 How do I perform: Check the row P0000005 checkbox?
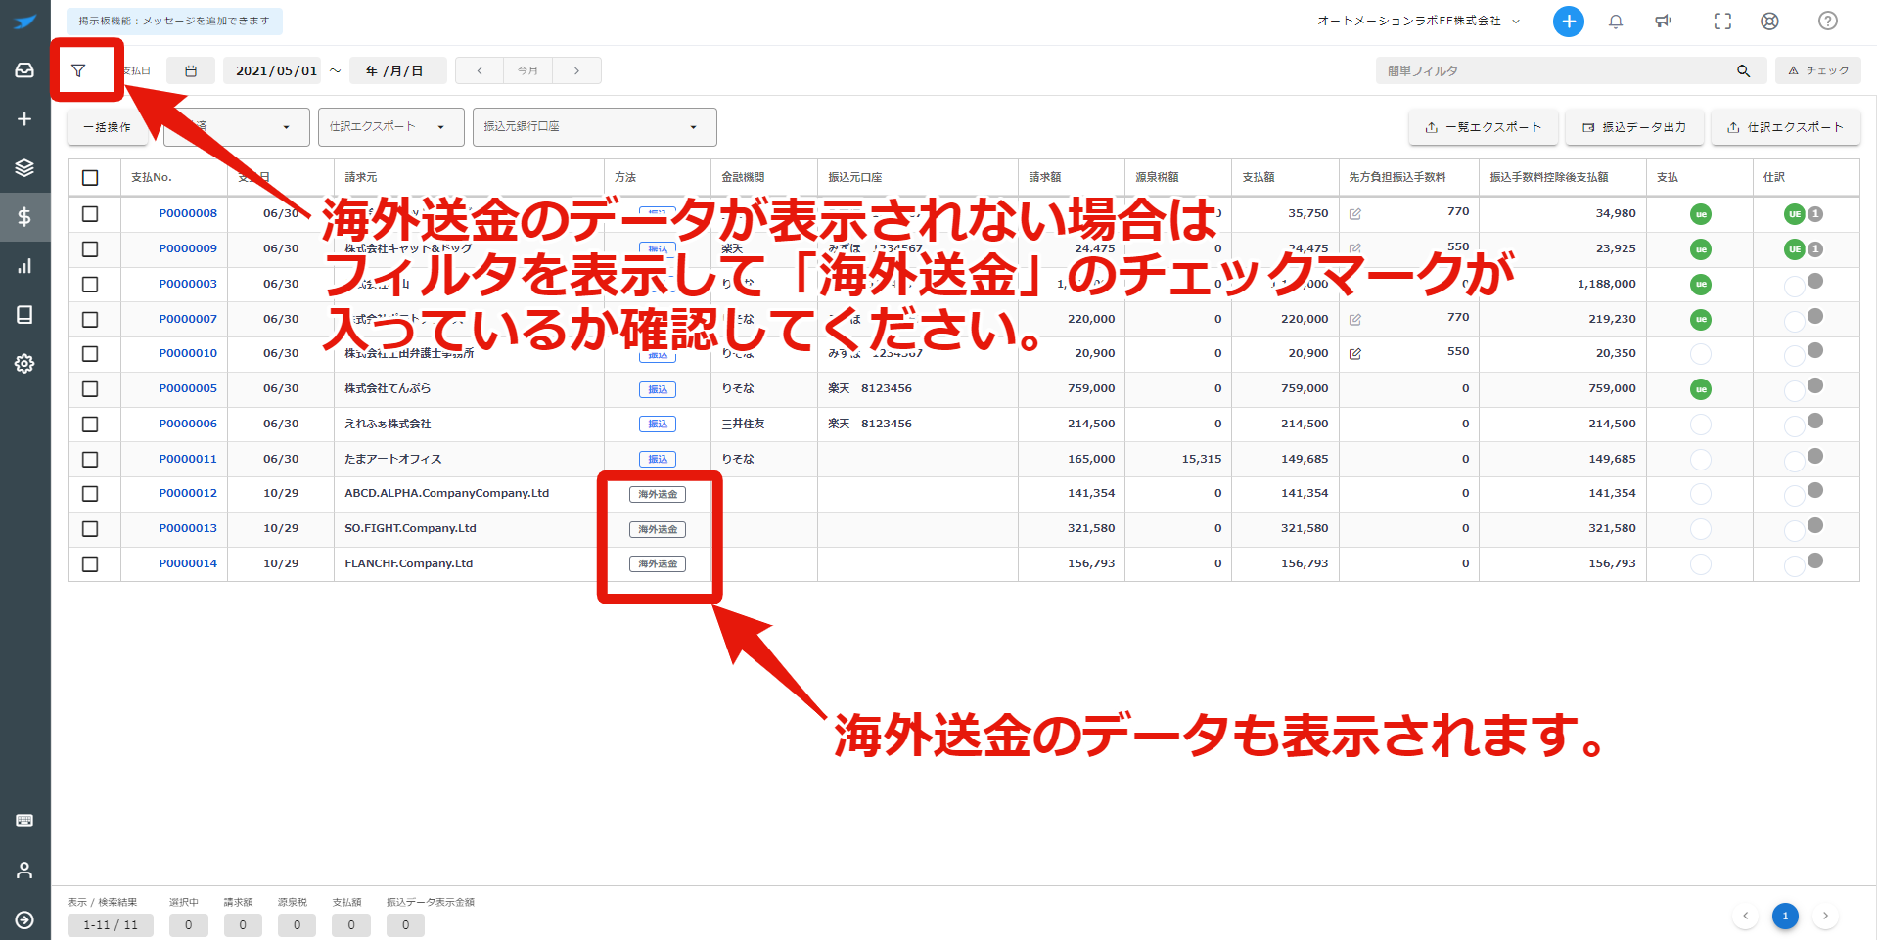pos(90,389)
